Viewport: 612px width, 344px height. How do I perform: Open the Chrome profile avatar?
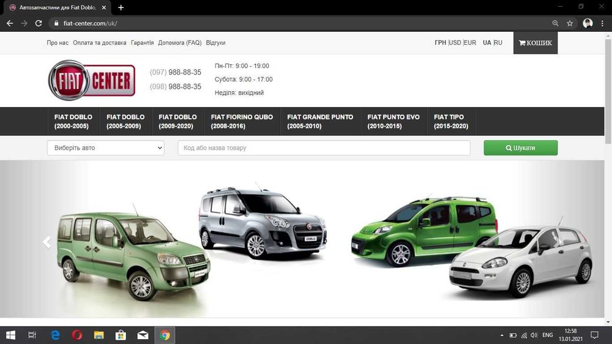588,23
